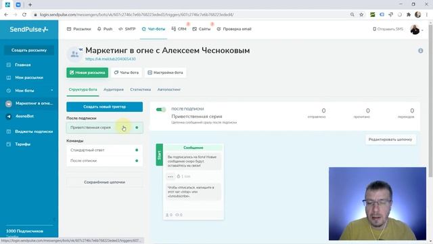
Task: Open the CRM section
Action: tap(179, 28)
